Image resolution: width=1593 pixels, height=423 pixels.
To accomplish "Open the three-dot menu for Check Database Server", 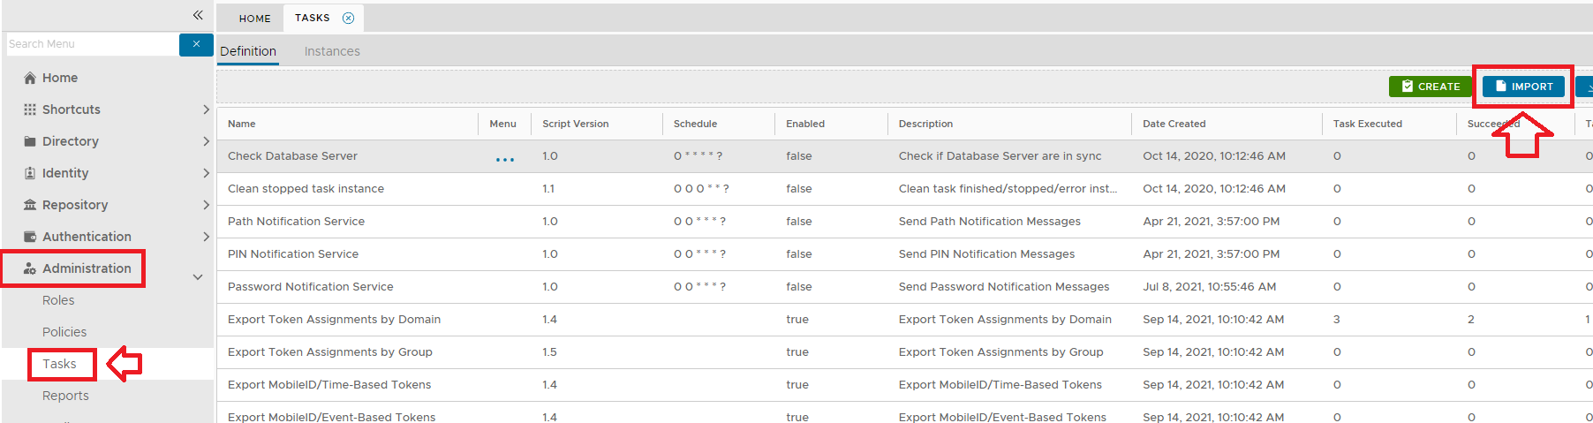I will (504, 160).
